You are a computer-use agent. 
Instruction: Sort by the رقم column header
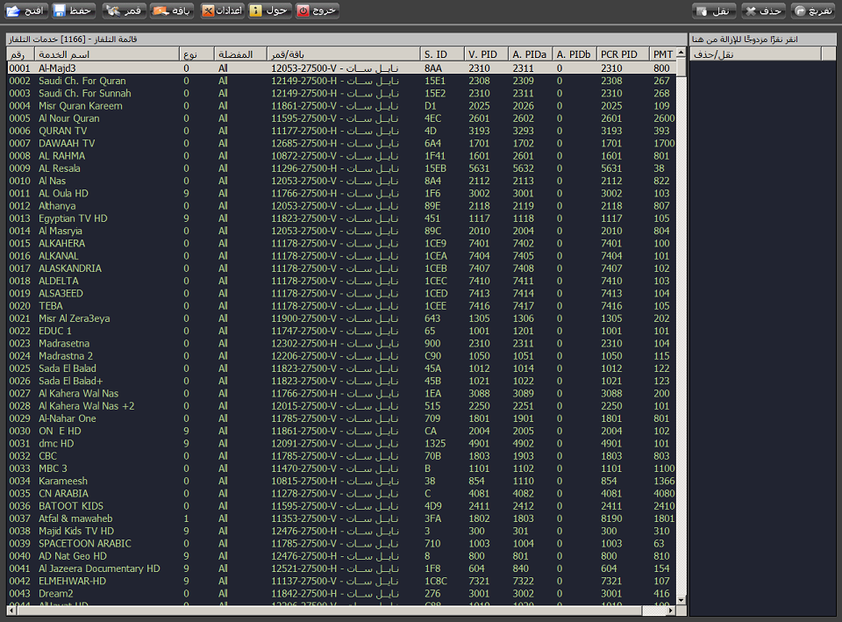(20, 54)
